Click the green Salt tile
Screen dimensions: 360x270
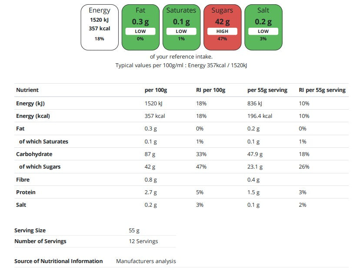click(263, 27)
